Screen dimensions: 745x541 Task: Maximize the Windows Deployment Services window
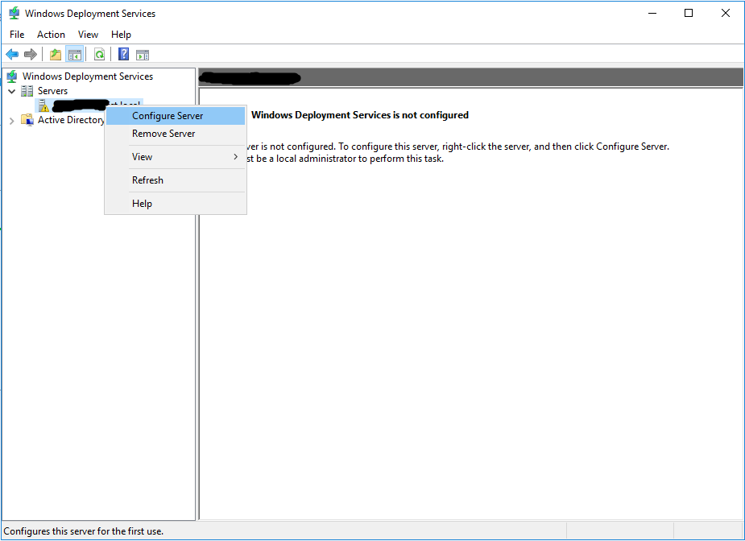[x=689, y=14]
